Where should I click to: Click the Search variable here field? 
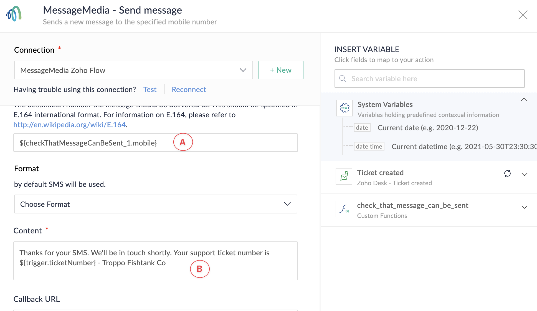pyautogui.click(x=429, y=79)
